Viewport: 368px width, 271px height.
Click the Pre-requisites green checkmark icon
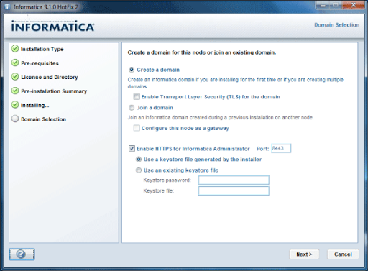15,63
